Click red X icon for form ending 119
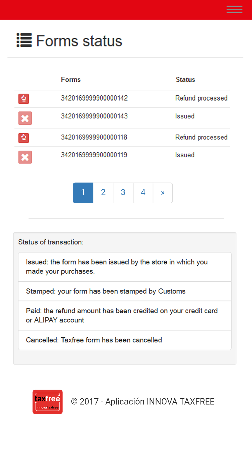 [x=25, y=157]
